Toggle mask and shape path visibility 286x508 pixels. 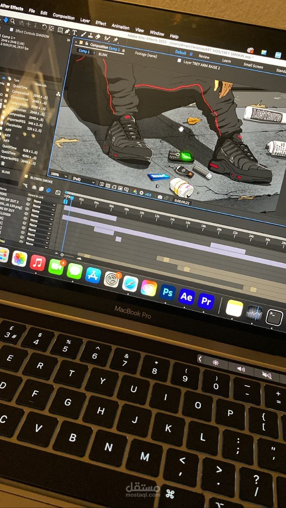coord(114,187)
